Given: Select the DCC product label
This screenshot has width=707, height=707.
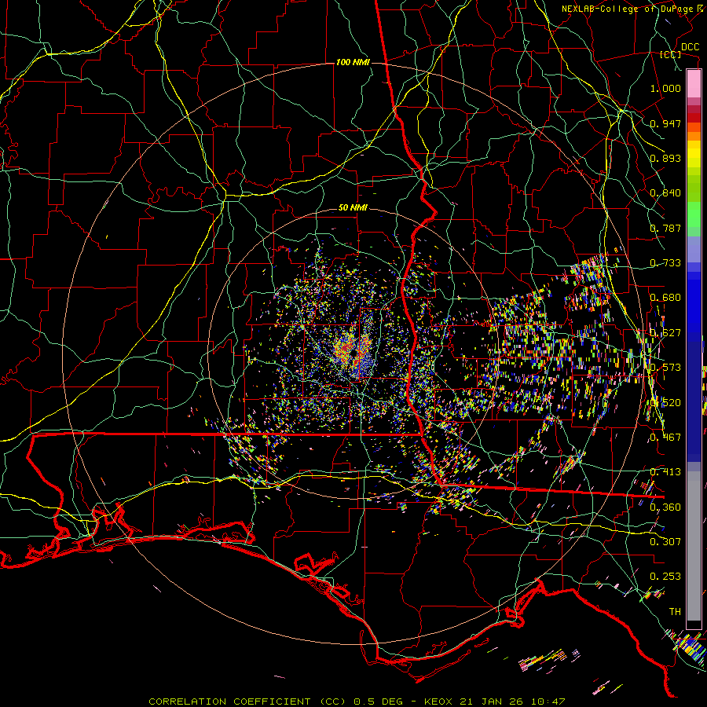Looking at the screenshot, I should point(690,47).
